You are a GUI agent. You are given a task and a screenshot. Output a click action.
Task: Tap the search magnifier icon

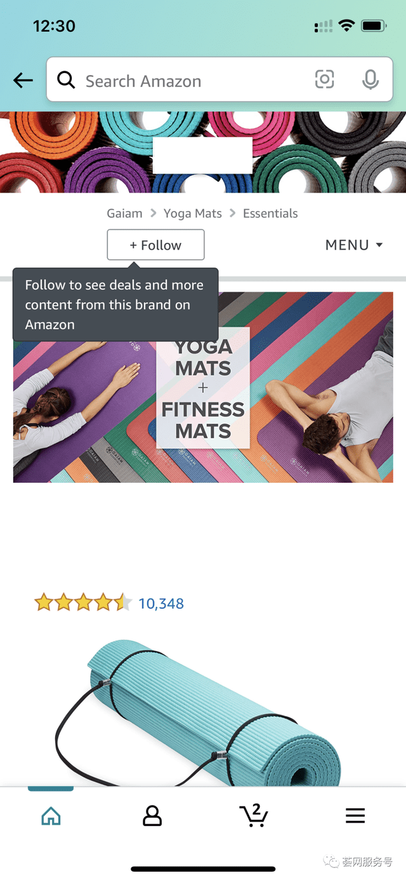[65, 80]
